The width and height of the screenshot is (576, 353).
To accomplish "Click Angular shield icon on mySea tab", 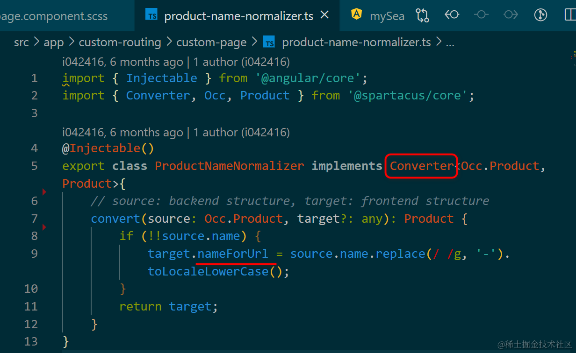I will 357,15.
